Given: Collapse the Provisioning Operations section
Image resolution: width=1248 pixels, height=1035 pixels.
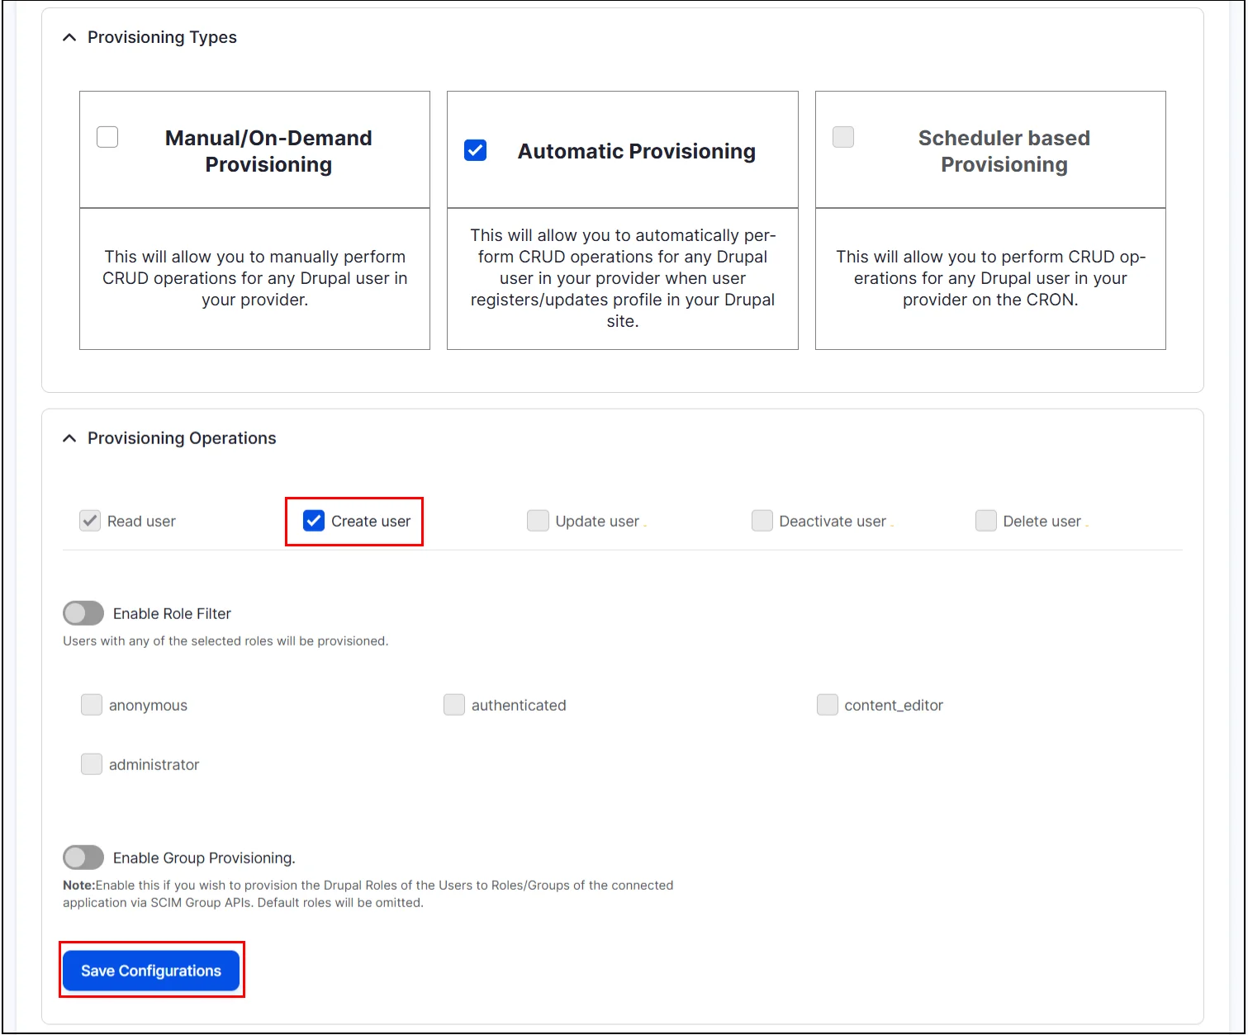Looking at the screenshot, I should point(69,438).
